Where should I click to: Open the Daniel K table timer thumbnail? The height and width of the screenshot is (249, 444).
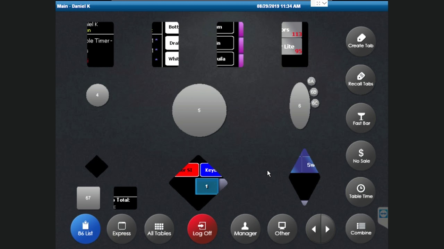click(x=100, y=44)
